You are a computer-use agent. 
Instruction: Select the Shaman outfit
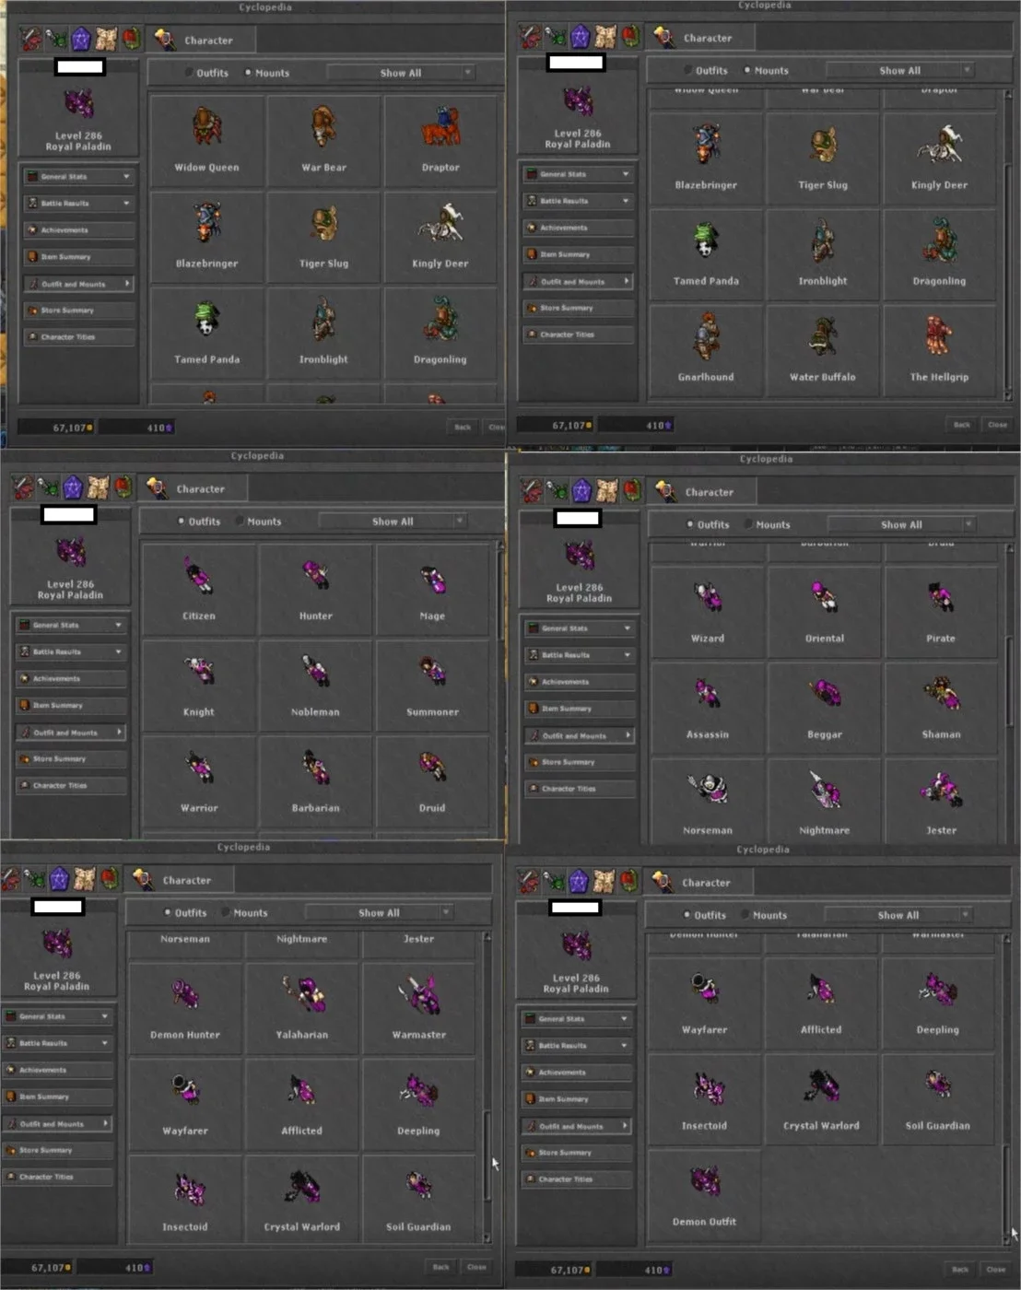[941, 708]
